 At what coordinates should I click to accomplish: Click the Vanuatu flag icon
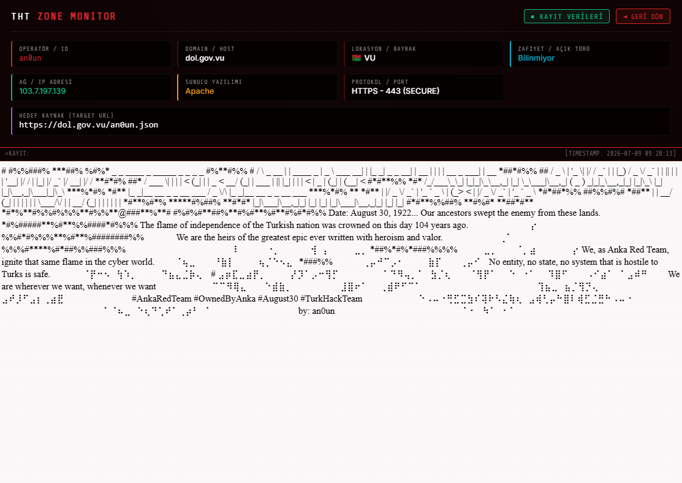[356, 58]
